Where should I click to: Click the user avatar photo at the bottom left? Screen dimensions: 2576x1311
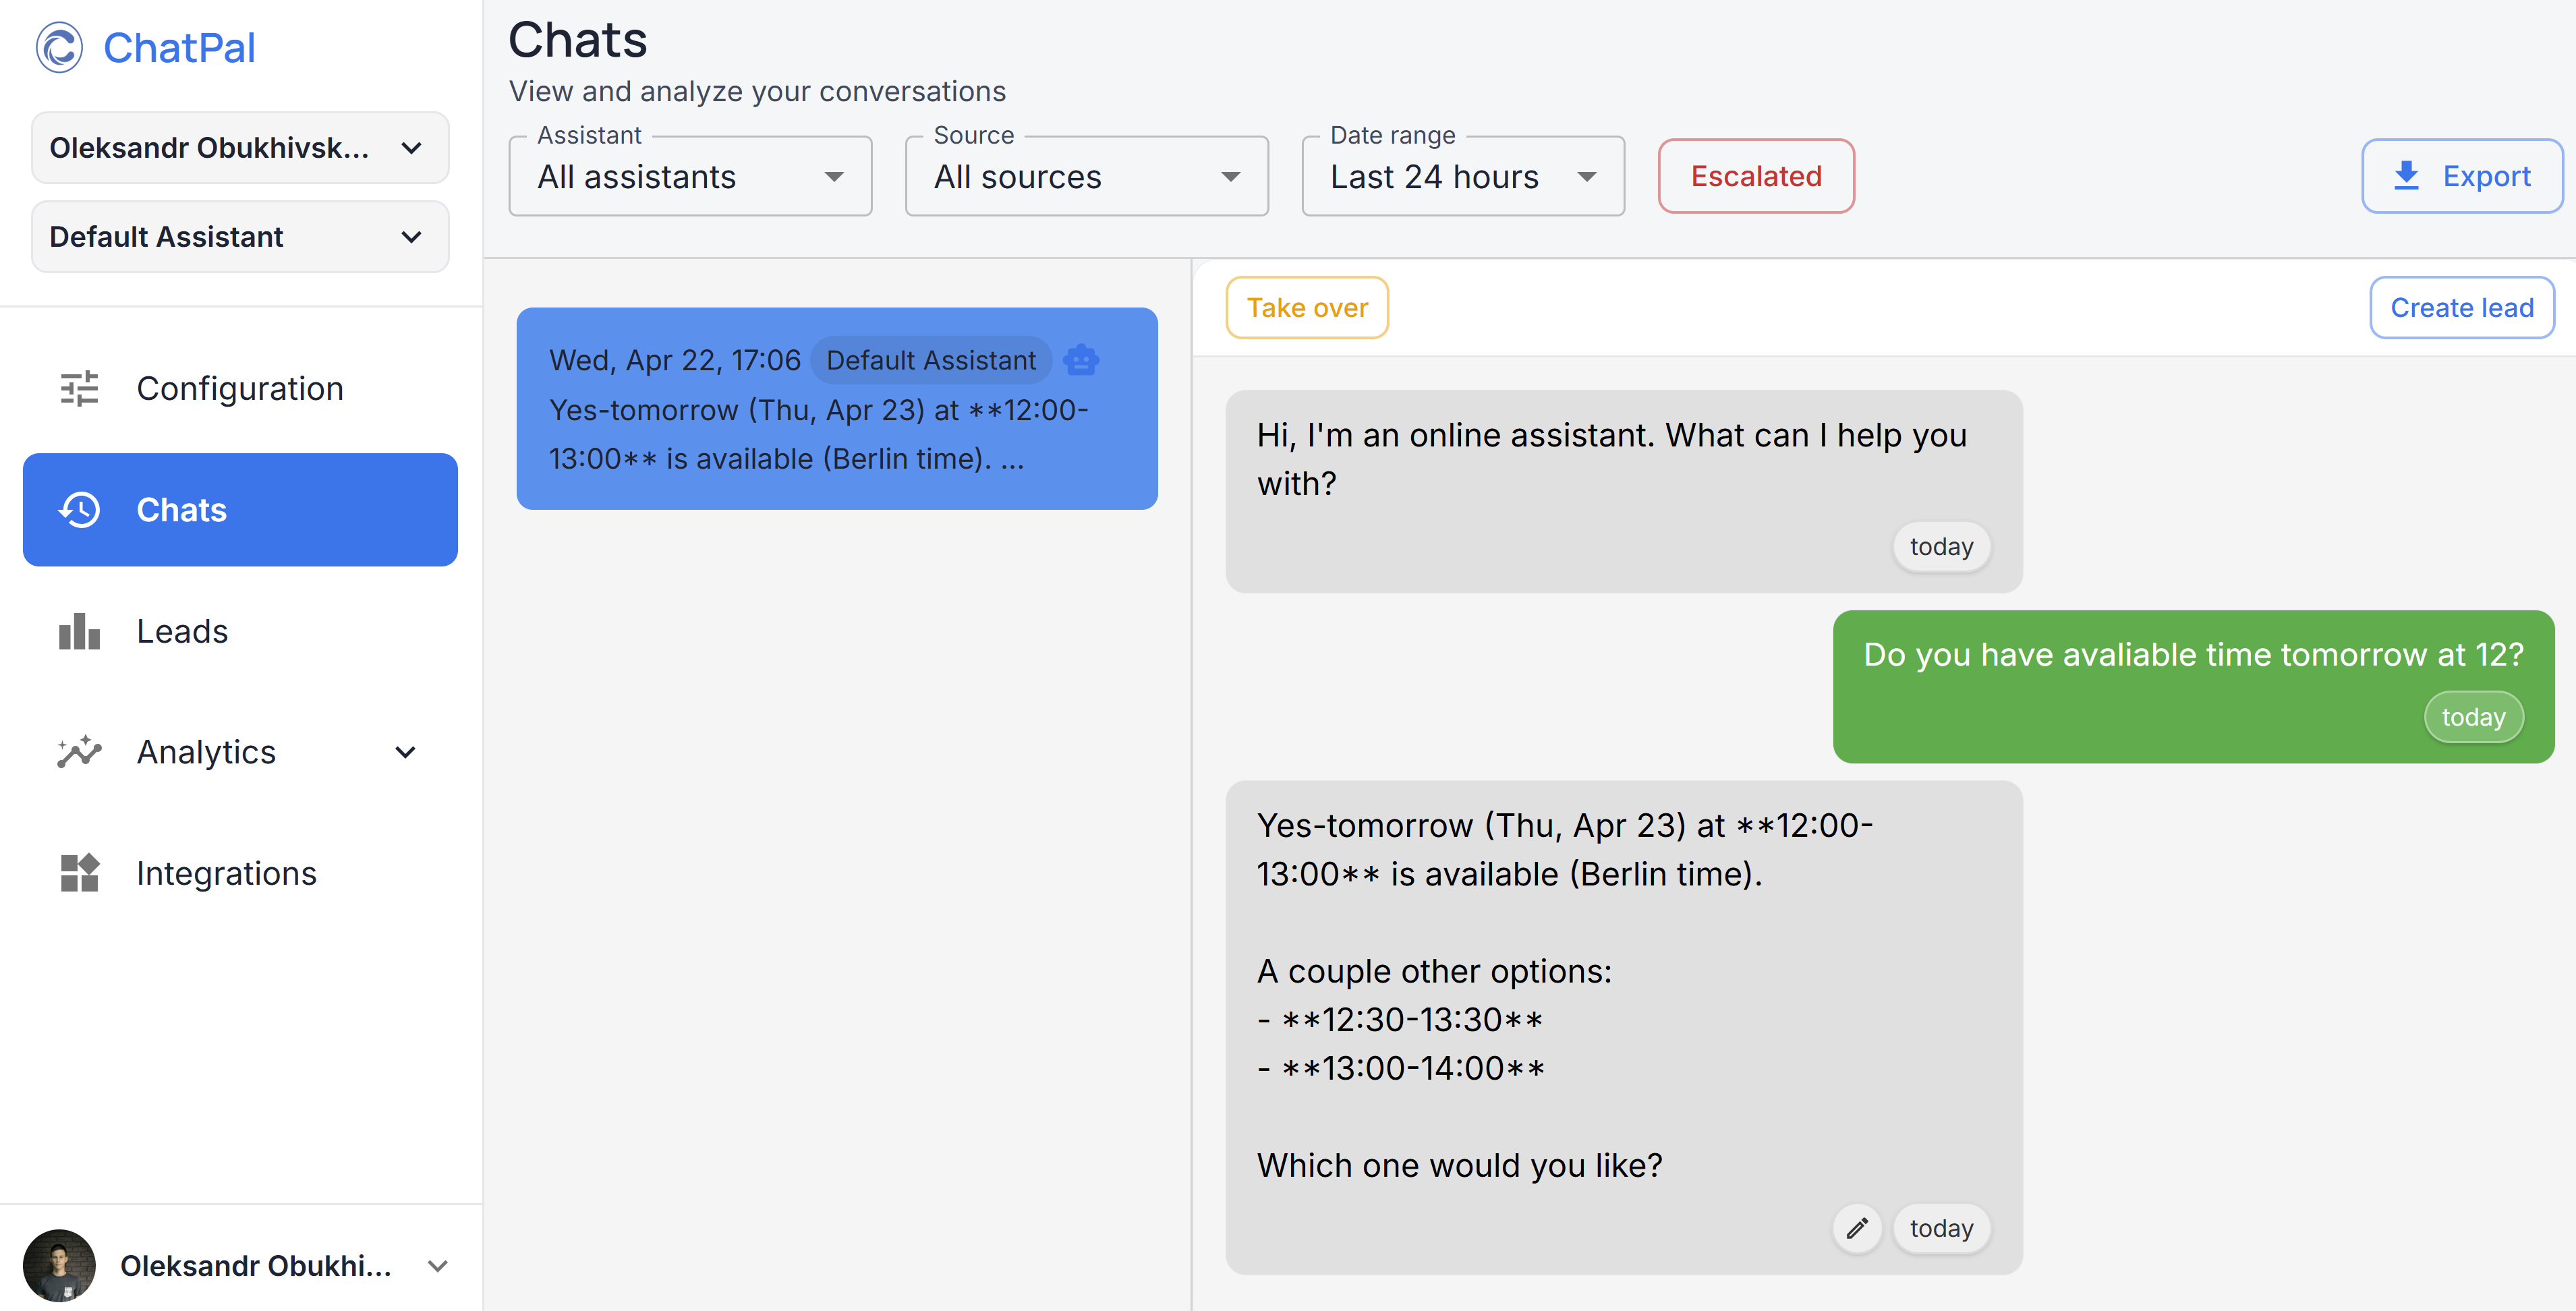pyautogui.click(x=59, y=1264)
